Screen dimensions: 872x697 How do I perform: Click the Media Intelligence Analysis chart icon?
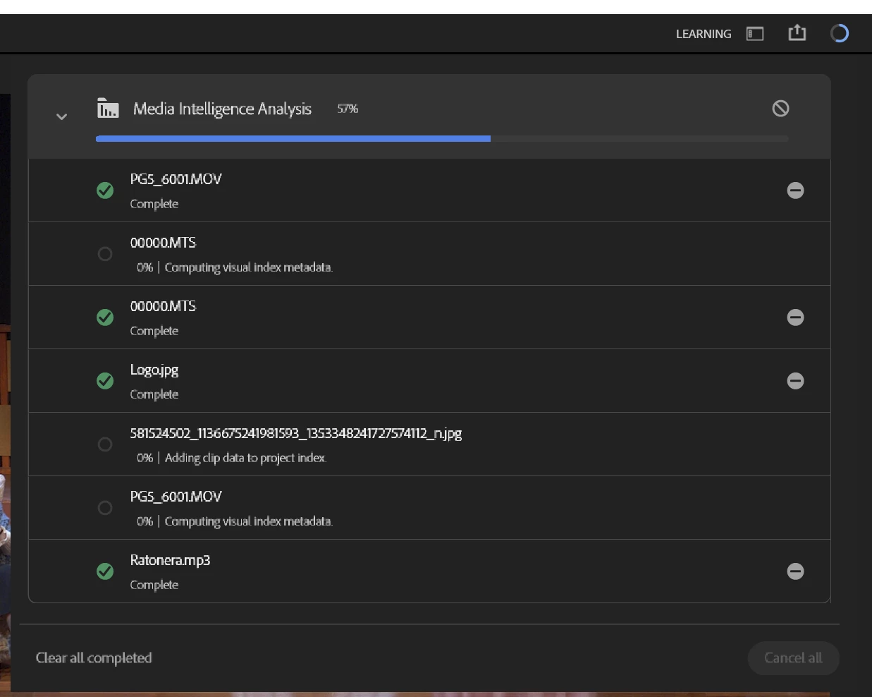[108, 108]
